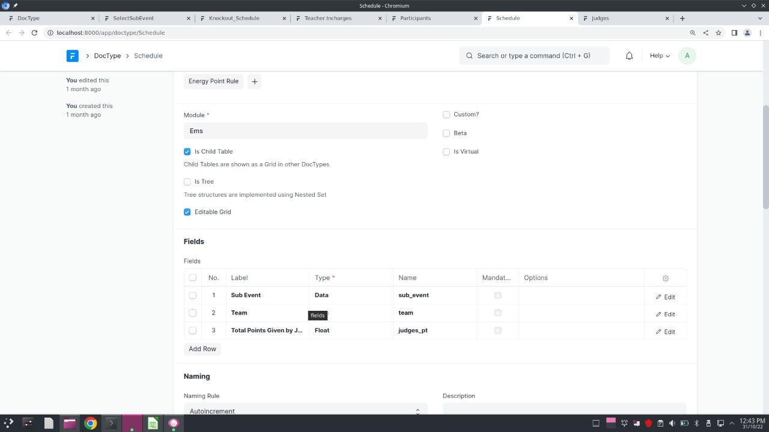This screenshot has height=432, width=769.
Task: Open LibreOffice Calc from the taskbar
Action: point(153,423)
